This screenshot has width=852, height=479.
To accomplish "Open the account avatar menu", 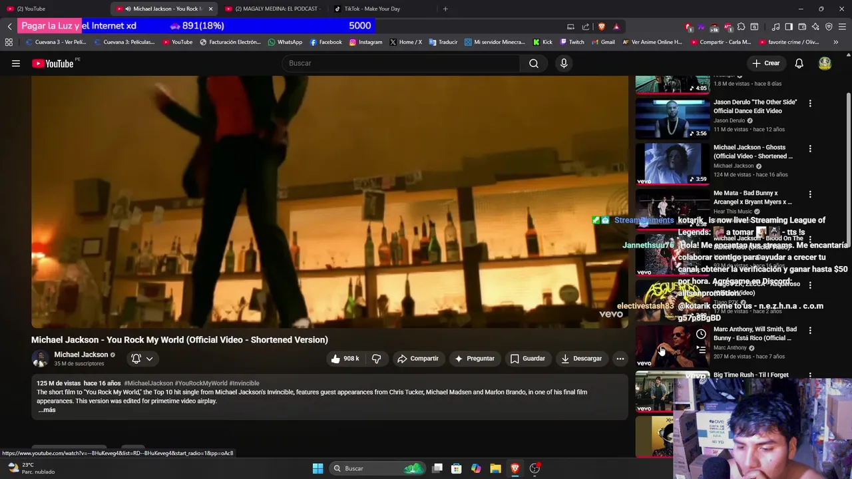I will (825, 63).
